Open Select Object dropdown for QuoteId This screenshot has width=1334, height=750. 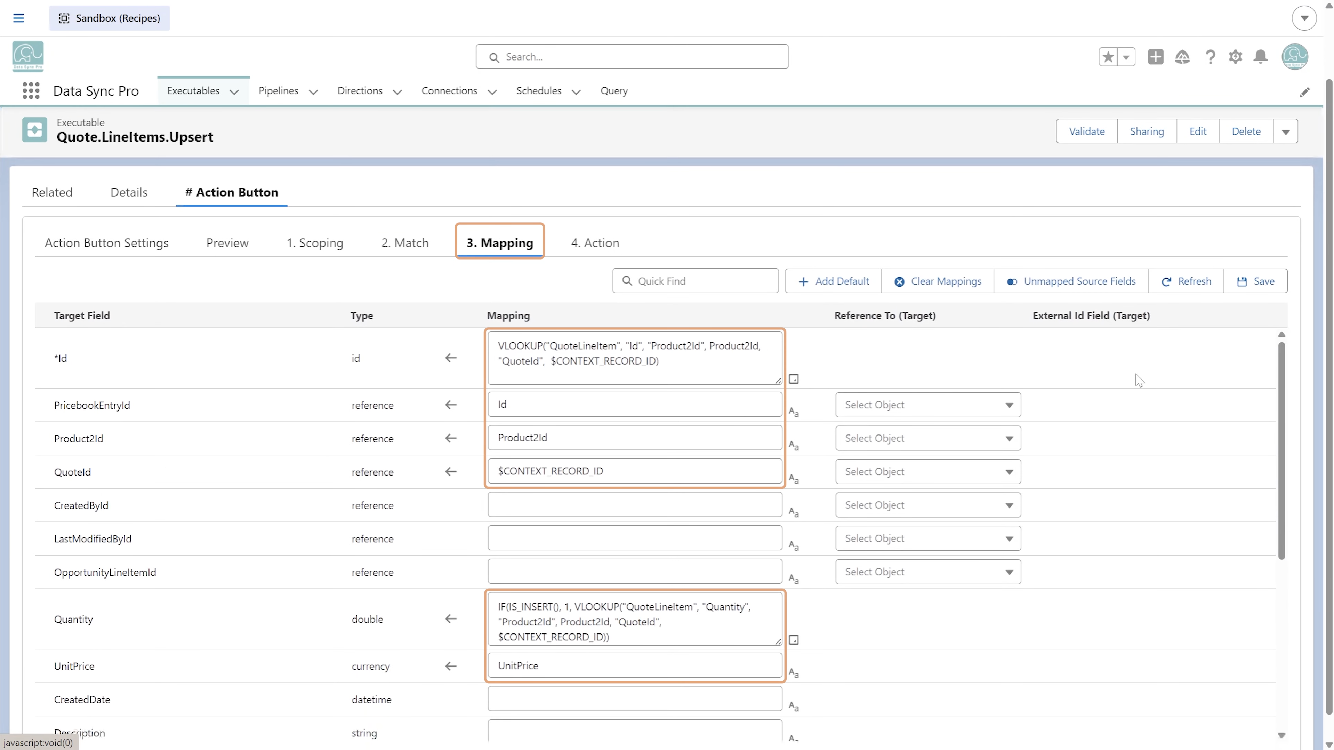click(x=927, y=471)
